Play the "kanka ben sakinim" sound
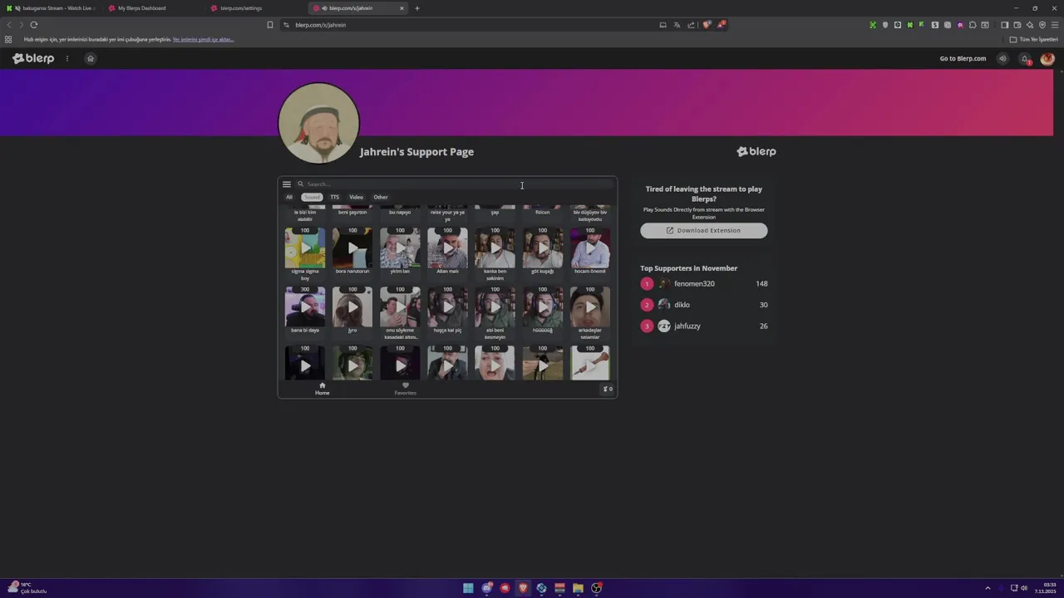 tap(495, 248)
